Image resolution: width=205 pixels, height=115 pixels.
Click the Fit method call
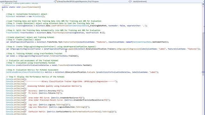pyautogui.click(x=52, y=56)
